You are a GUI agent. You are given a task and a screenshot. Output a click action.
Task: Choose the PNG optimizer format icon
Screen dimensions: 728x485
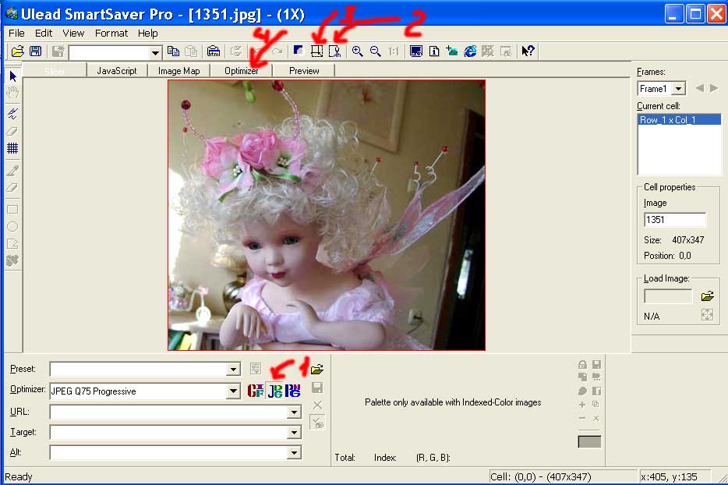pyautogui.click(x=293, y=391)
